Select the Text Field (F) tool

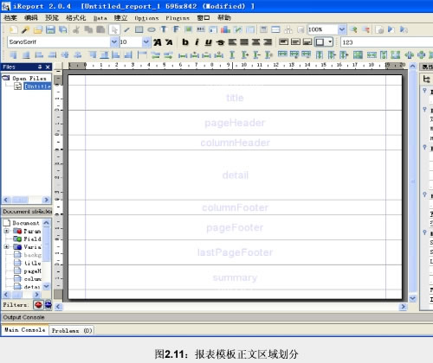[176, 29]
